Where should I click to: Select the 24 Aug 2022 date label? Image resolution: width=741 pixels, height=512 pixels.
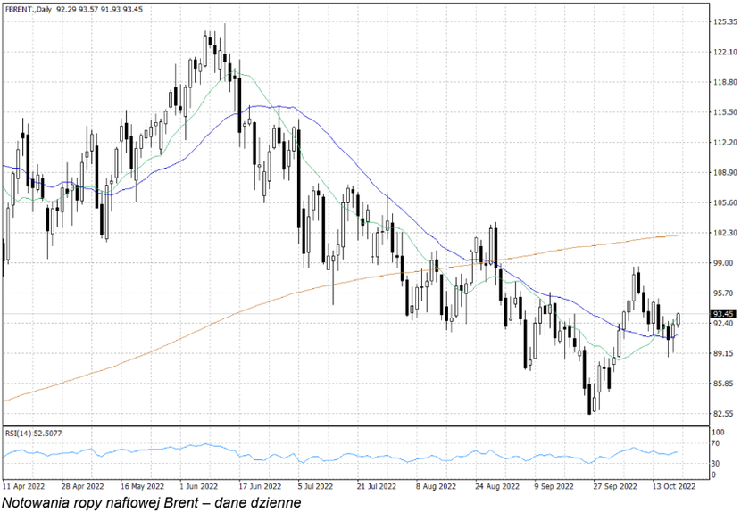(x=494, y=487)
